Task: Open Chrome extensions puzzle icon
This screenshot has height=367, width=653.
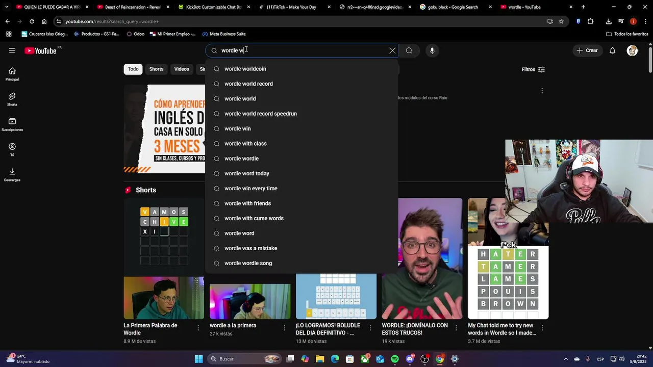Action: [x=591, y=21]
